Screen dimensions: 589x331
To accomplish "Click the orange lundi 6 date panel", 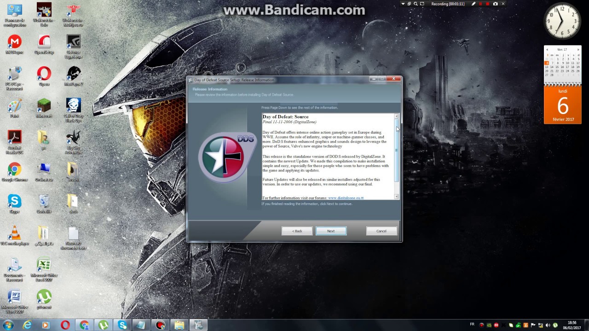I will click(563, 105).
